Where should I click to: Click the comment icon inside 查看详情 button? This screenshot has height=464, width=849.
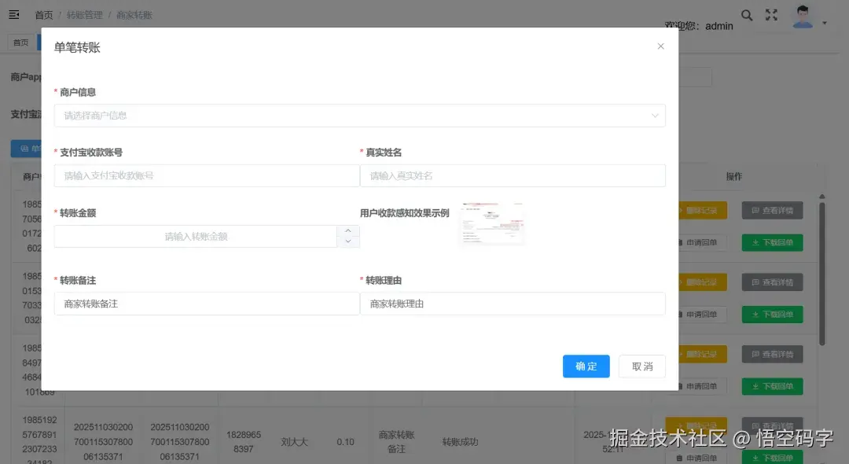pos(755,209)
